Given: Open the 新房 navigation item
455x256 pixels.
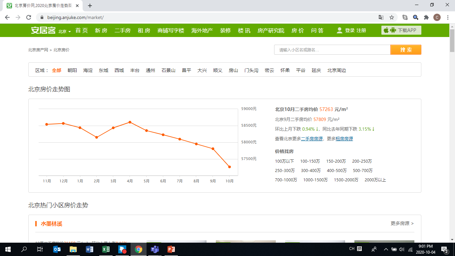Looking at the screenshot, I should click(x=101, y=30).
